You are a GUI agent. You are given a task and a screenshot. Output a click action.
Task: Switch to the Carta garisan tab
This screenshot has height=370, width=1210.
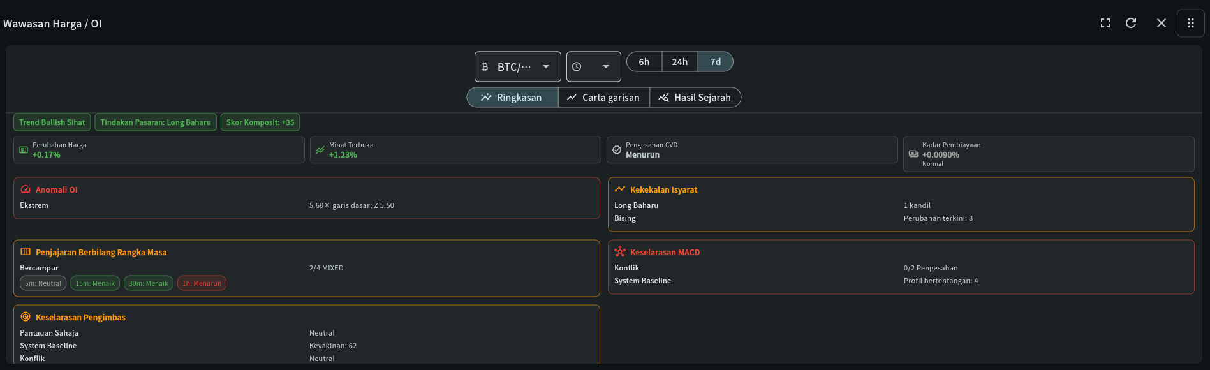click(604, 97)
